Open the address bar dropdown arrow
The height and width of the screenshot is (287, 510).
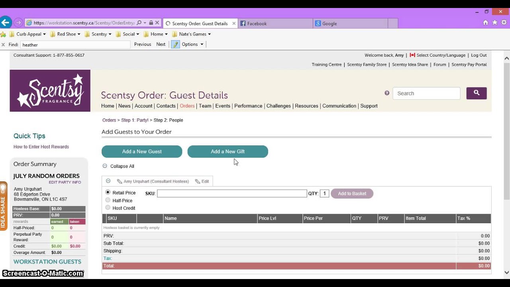click(145, 23)
